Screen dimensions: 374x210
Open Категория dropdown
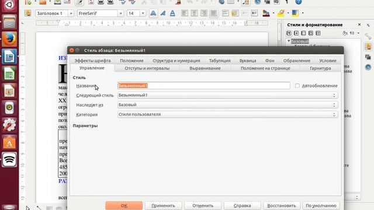click(228, 114)
